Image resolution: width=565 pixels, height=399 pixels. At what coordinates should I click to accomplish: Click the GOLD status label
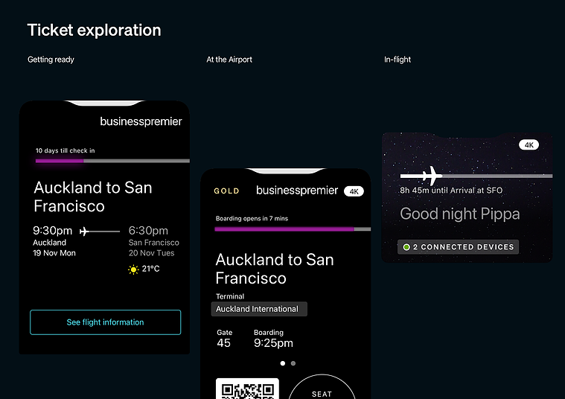(226, 191)
